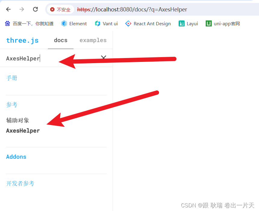Switch to the examples tab

click(x=93, y=40)
